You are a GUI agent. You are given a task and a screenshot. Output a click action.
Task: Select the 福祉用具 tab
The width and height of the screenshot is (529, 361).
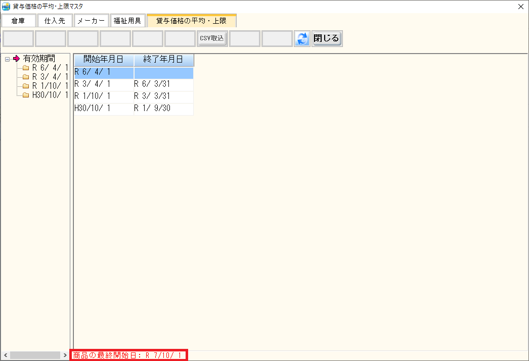coord(127,21)
